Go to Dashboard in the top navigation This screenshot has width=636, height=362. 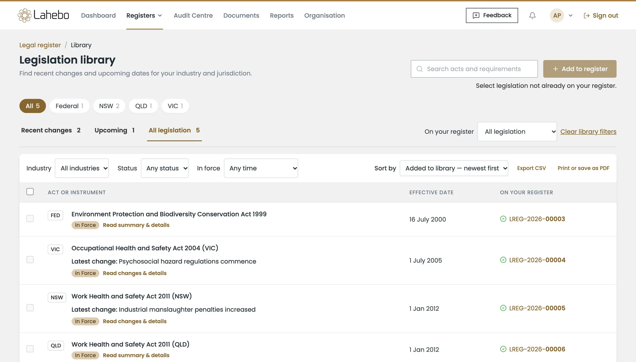click(98, 16)
